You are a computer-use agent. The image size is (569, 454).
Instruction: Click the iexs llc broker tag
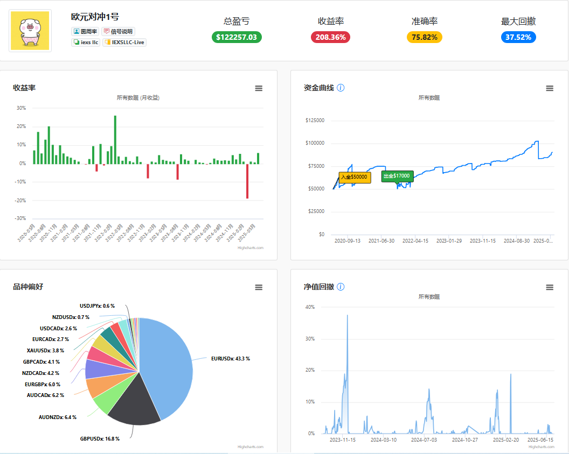tap(86, 42)
